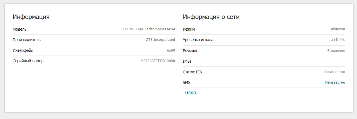Image resolution: width=357 pixels, height=119 pixels.
Task: Click the usb0 interface value
Action: [x=171, y=50]
